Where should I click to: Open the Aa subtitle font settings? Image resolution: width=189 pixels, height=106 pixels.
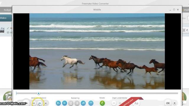coord(136,103)
